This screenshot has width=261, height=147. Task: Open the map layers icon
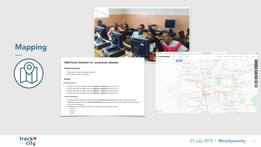(256, 71)
